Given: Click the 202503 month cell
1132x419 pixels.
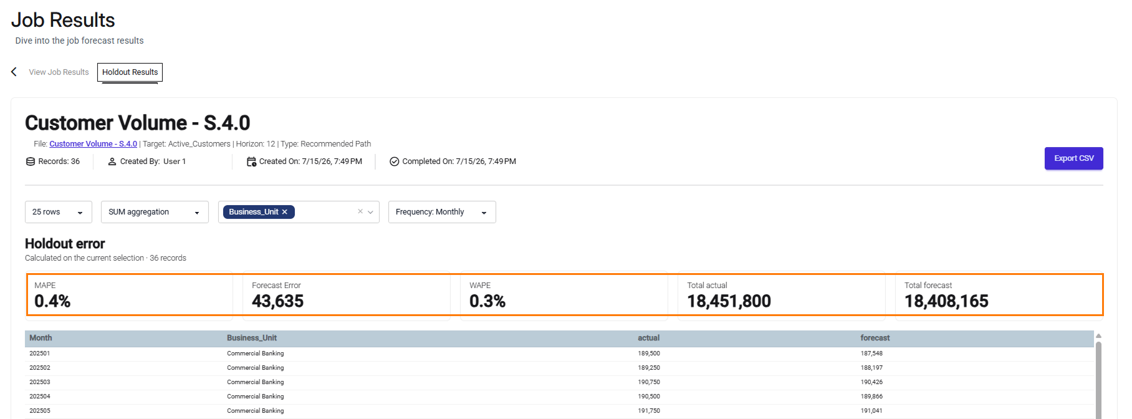Looking at the screenshot, I should pyautogui.click(x=40, y=382).
